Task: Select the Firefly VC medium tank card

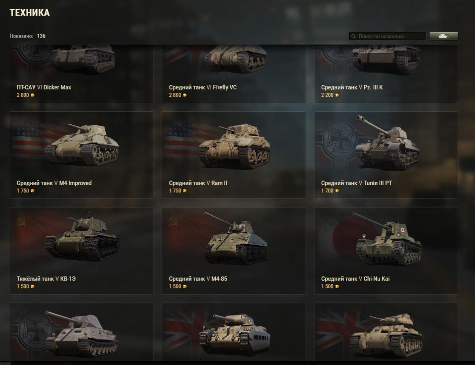Action: tap(234, 73)
